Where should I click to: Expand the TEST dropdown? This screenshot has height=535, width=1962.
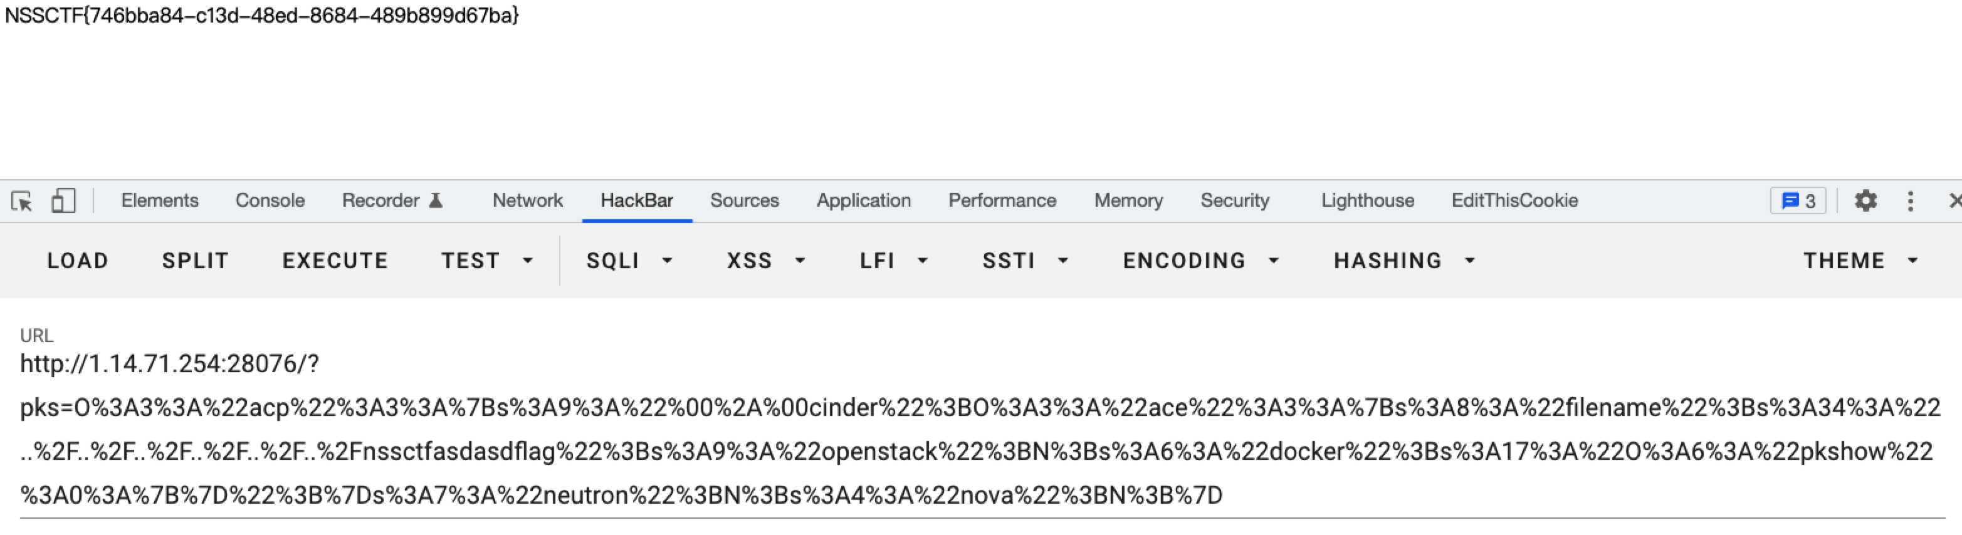pyautogui.click(x=488, y=261)
